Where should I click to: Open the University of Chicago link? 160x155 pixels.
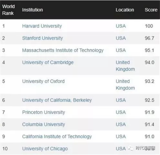click(x=45, y=149)
